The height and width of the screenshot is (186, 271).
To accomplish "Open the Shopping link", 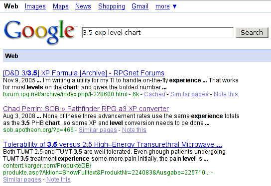I will (112, 6).
